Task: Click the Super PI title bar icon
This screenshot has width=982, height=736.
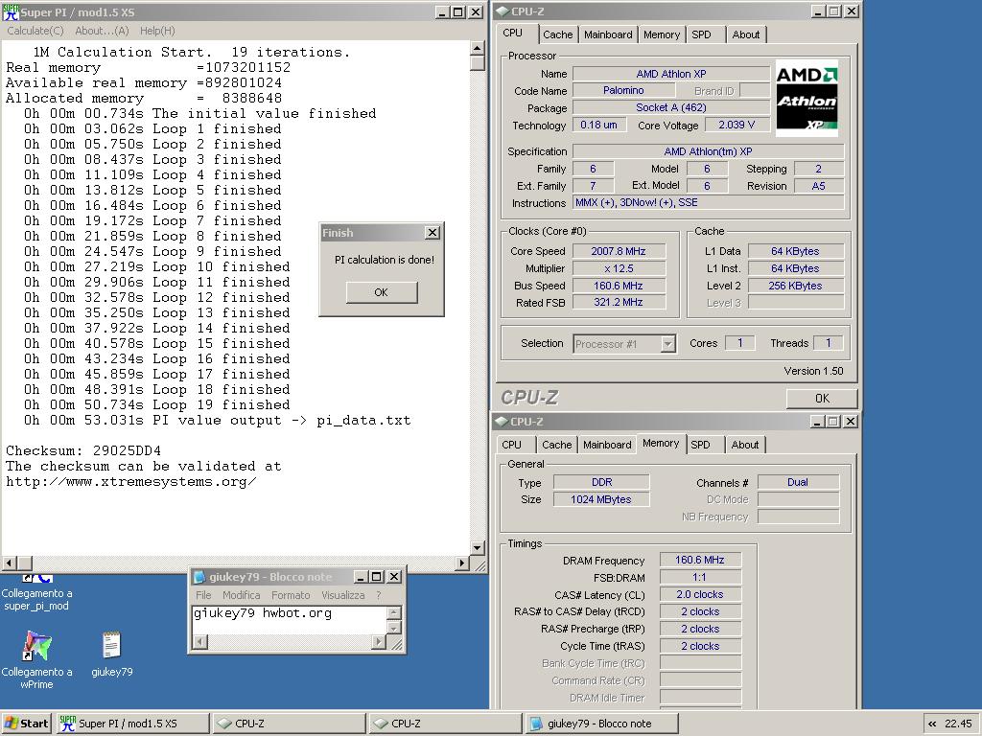Action: 11,11
